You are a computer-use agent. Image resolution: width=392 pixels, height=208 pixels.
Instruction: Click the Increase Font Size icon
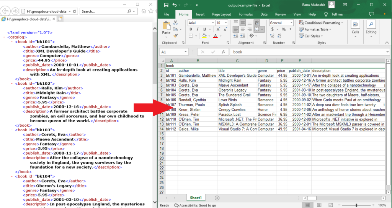218,29
